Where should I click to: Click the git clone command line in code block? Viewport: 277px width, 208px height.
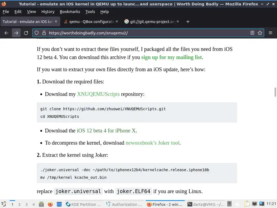click(x=103, y=109)
